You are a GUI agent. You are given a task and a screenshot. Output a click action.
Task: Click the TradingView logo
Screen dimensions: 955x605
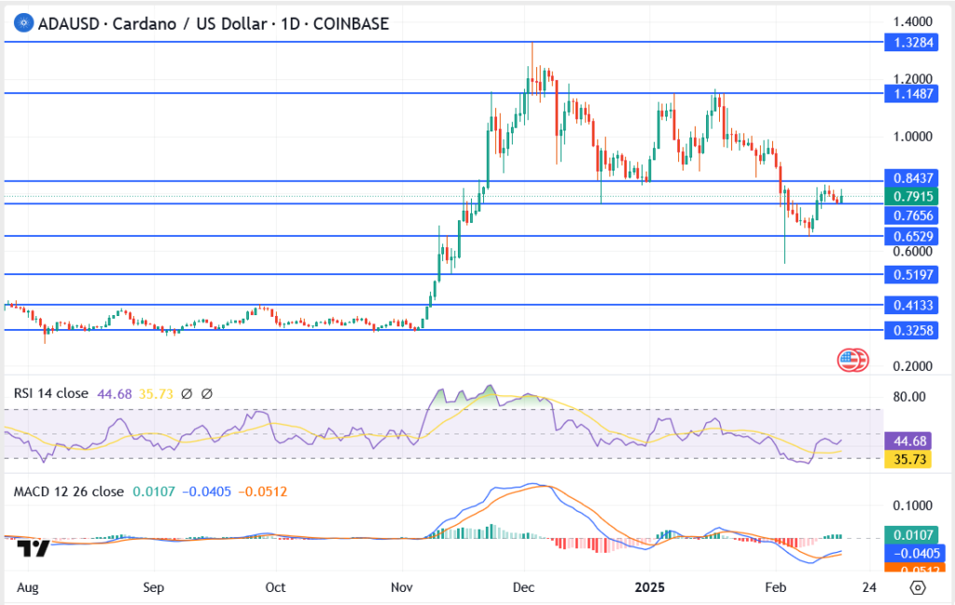(35, 548)
